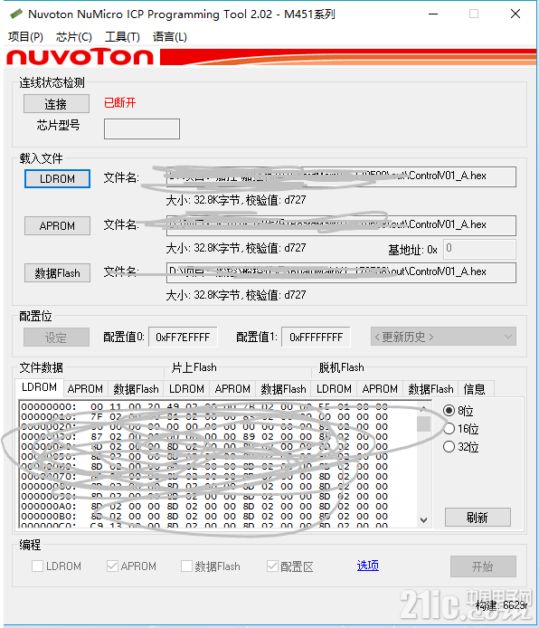Image resolution: width=539 pixels, height=628 pixels.
Task: Minimize the ICP Programming Tool window
Action: (x=433, y=14)
